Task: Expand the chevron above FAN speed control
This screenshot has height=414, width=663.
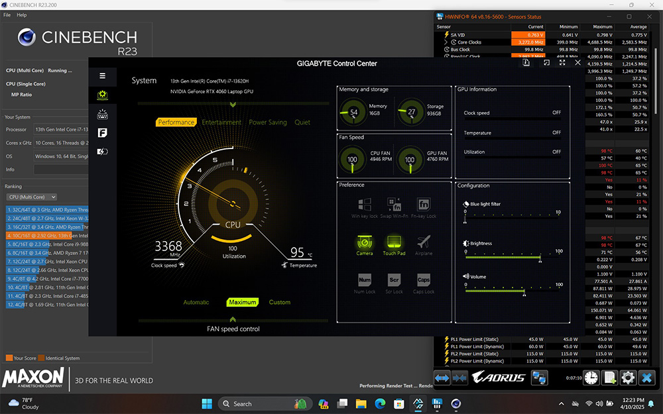Action: tap(233, 319)
